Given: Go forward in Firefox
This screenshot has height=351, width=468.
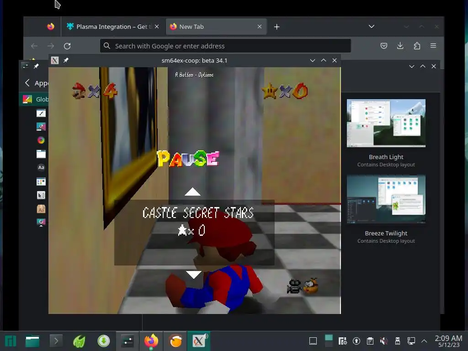Looking at the screenshot, I should click(51, 46).
